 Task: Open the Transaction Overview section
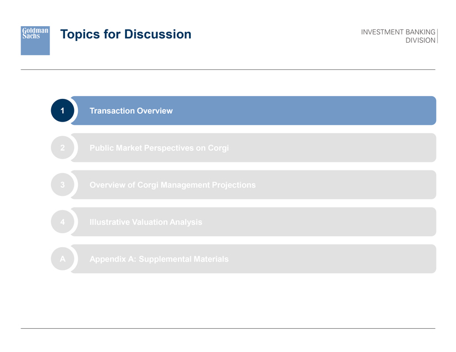click(131, 111)
